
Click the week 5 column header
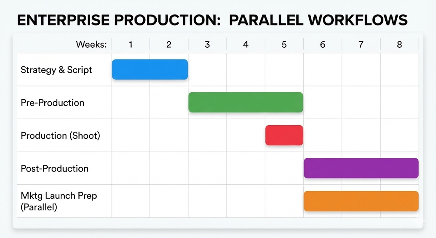tap(284, 44)
